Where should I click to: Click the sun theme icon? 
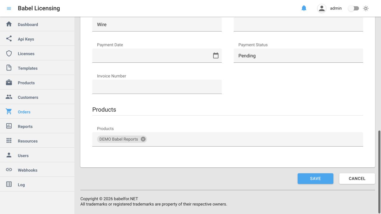(366, 8)
